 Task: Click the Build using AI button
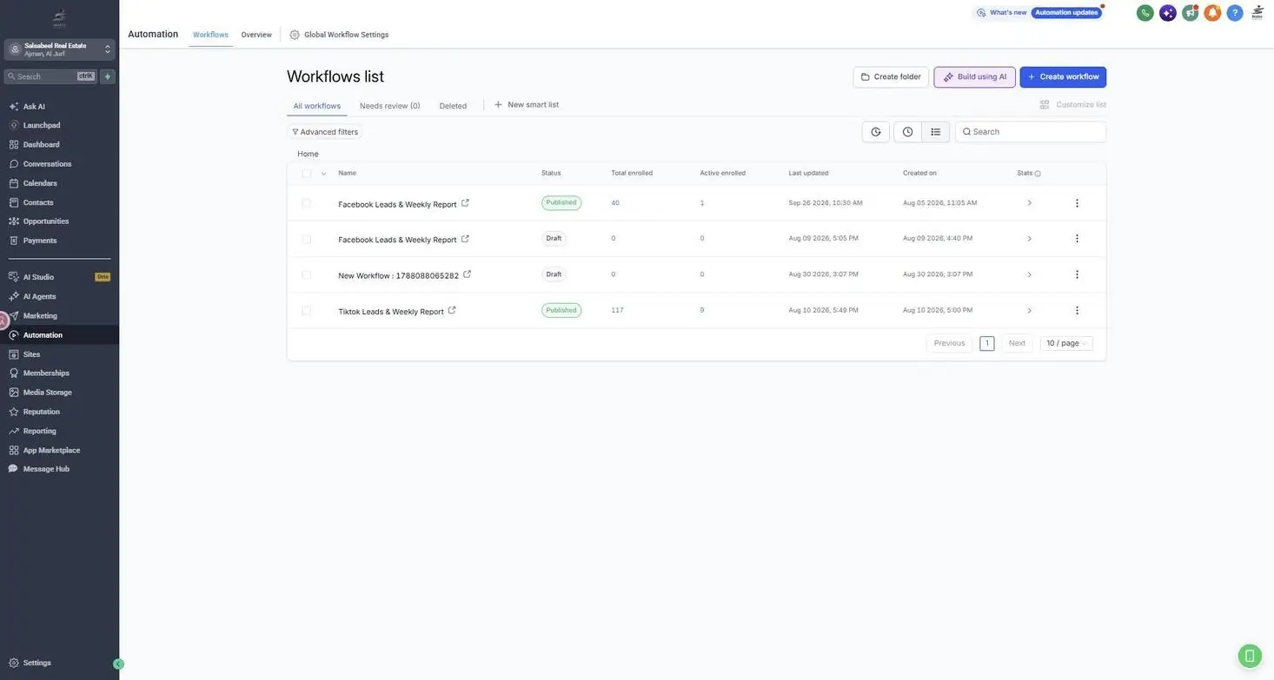[974, 77]
